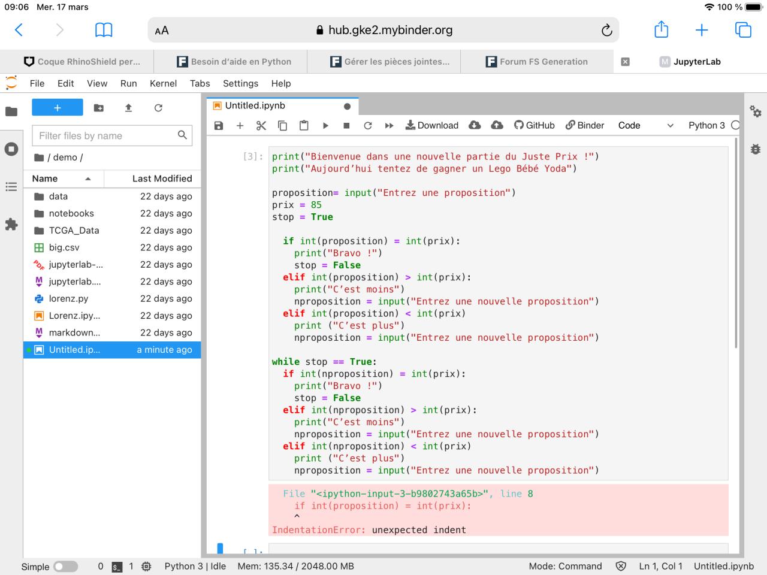Select the big.csv file
The width and height of the screenshot is (767, 575).
[x=112, y=247]
